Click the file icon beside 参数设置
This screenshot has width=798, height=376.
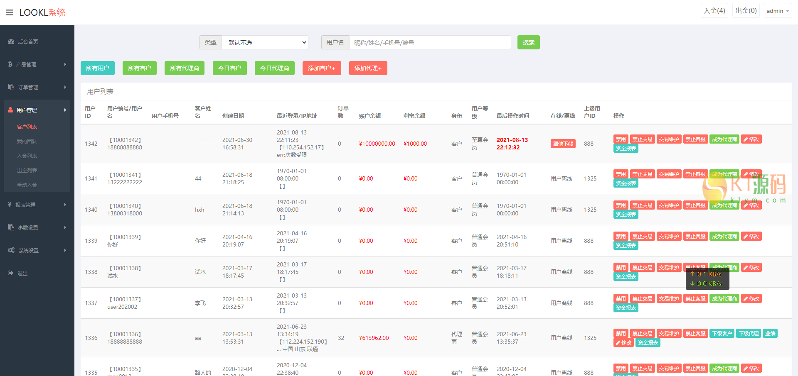(11, 227)
